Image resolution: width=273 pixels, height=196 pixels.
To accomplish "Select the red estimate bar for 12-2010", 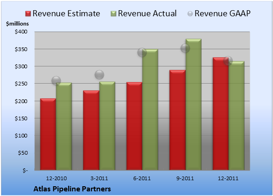I will [x=48, y=134].
